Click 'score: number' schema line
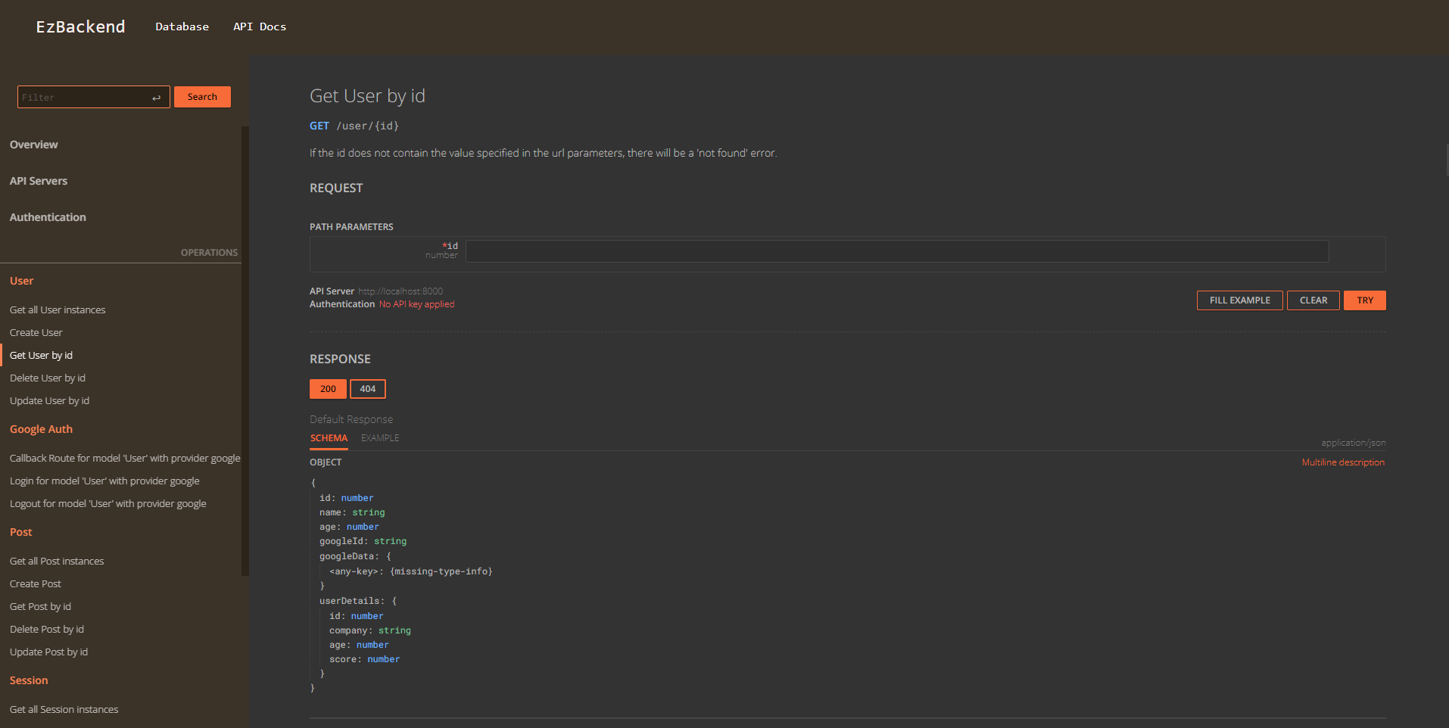Viewport: 1449px width, 728px height. click(x=364, y=659)
